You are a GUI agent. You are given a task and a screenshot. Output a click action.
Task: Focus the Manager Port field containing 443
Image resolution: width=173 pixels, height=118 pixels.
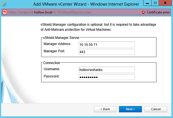coord(107,52)
